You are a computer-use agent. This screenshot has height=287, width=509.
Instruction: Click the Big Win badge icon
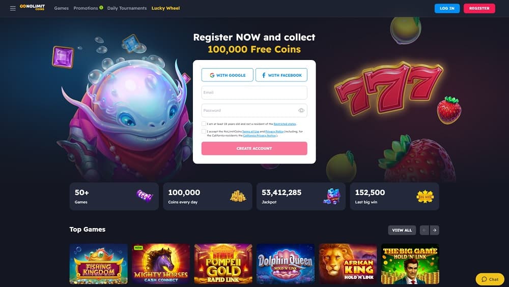(425, 197)
